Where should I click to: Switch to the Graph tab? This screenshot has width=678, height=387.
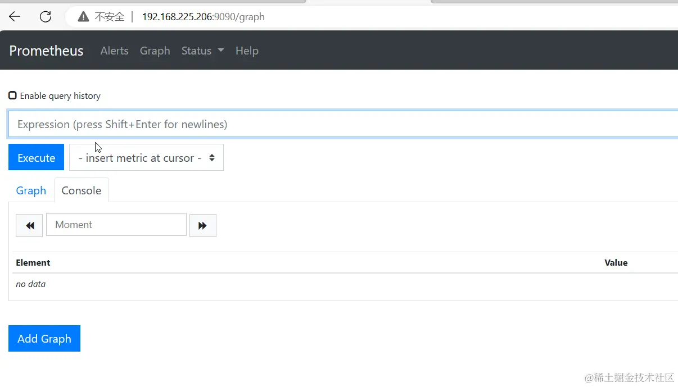pos(31,190)
